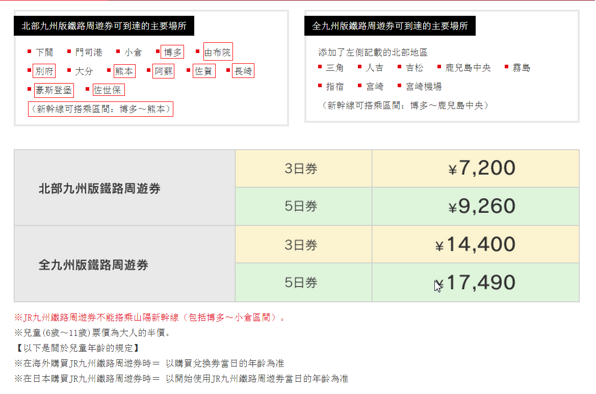Viewport: 596px width, 394px height.
Task: Click the 小倉 station name
Action: point(133,52)
